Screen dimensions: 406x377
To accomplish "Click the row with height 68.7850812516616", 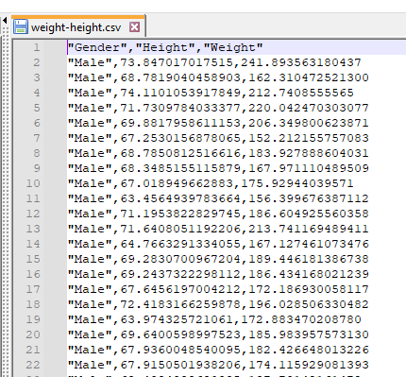I will [x=218, y=153].
